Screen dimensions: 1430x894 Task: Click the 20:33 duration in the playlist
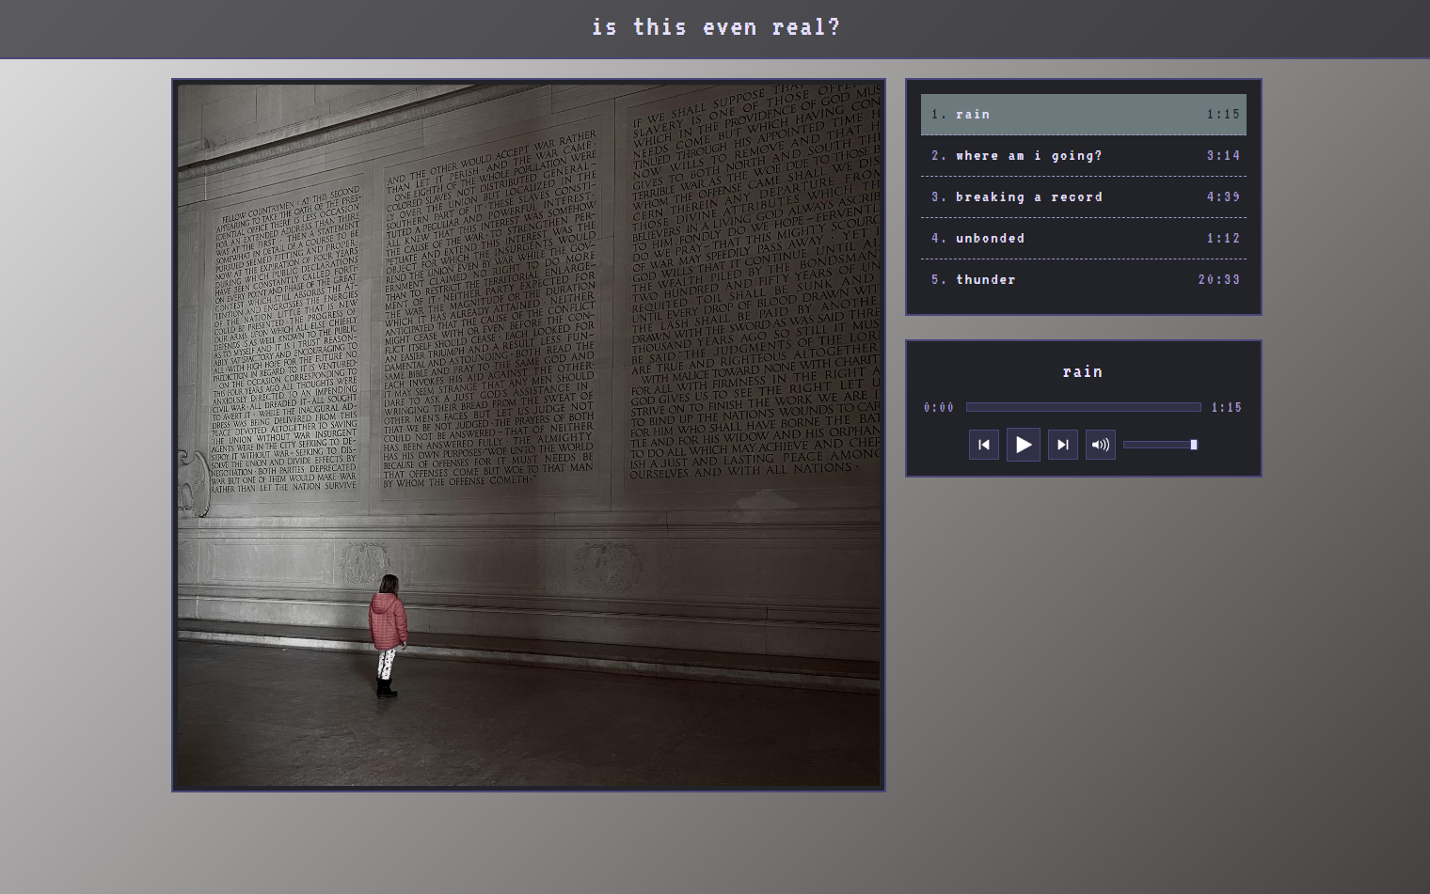[1219, 280]
